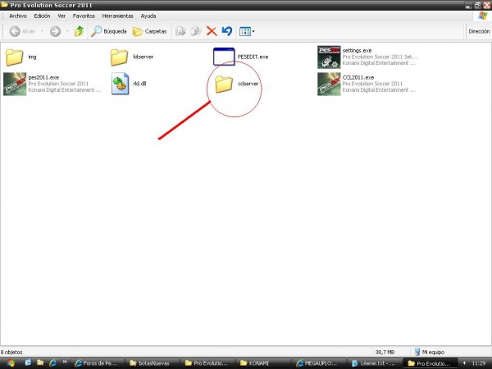The height and width of the screenshot is (369, 492).
Task: Expand the Back history dropdown arrow
Action: pos(42,31)
